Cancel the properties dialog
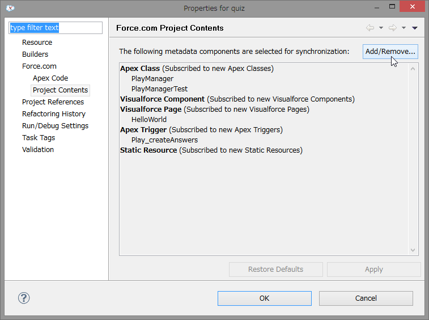The height and width of the screenshot is (320, 429). (x=366, y=298)
